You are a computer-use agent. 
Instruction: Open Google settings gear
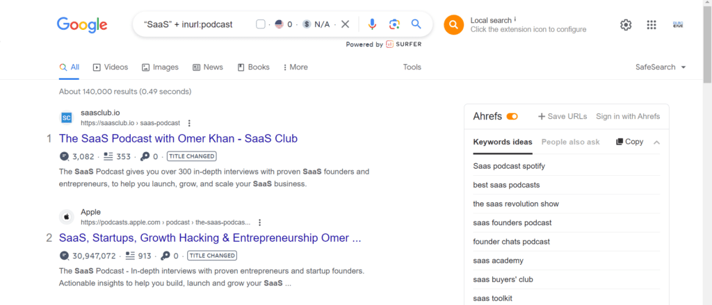coord(626,25)
